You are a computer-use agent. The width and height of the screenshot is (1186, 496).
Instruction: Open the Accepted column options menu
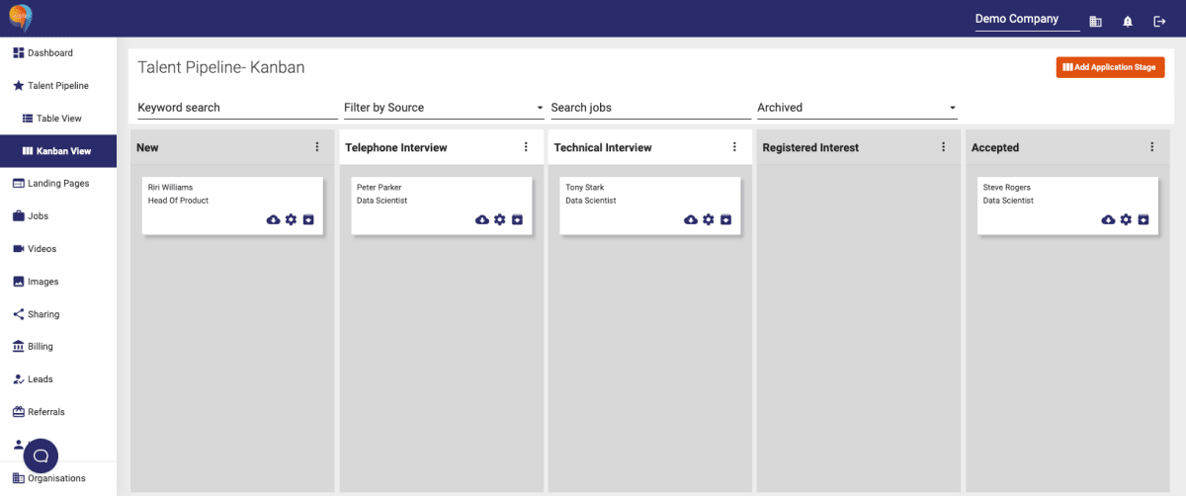coord(1152,147)
